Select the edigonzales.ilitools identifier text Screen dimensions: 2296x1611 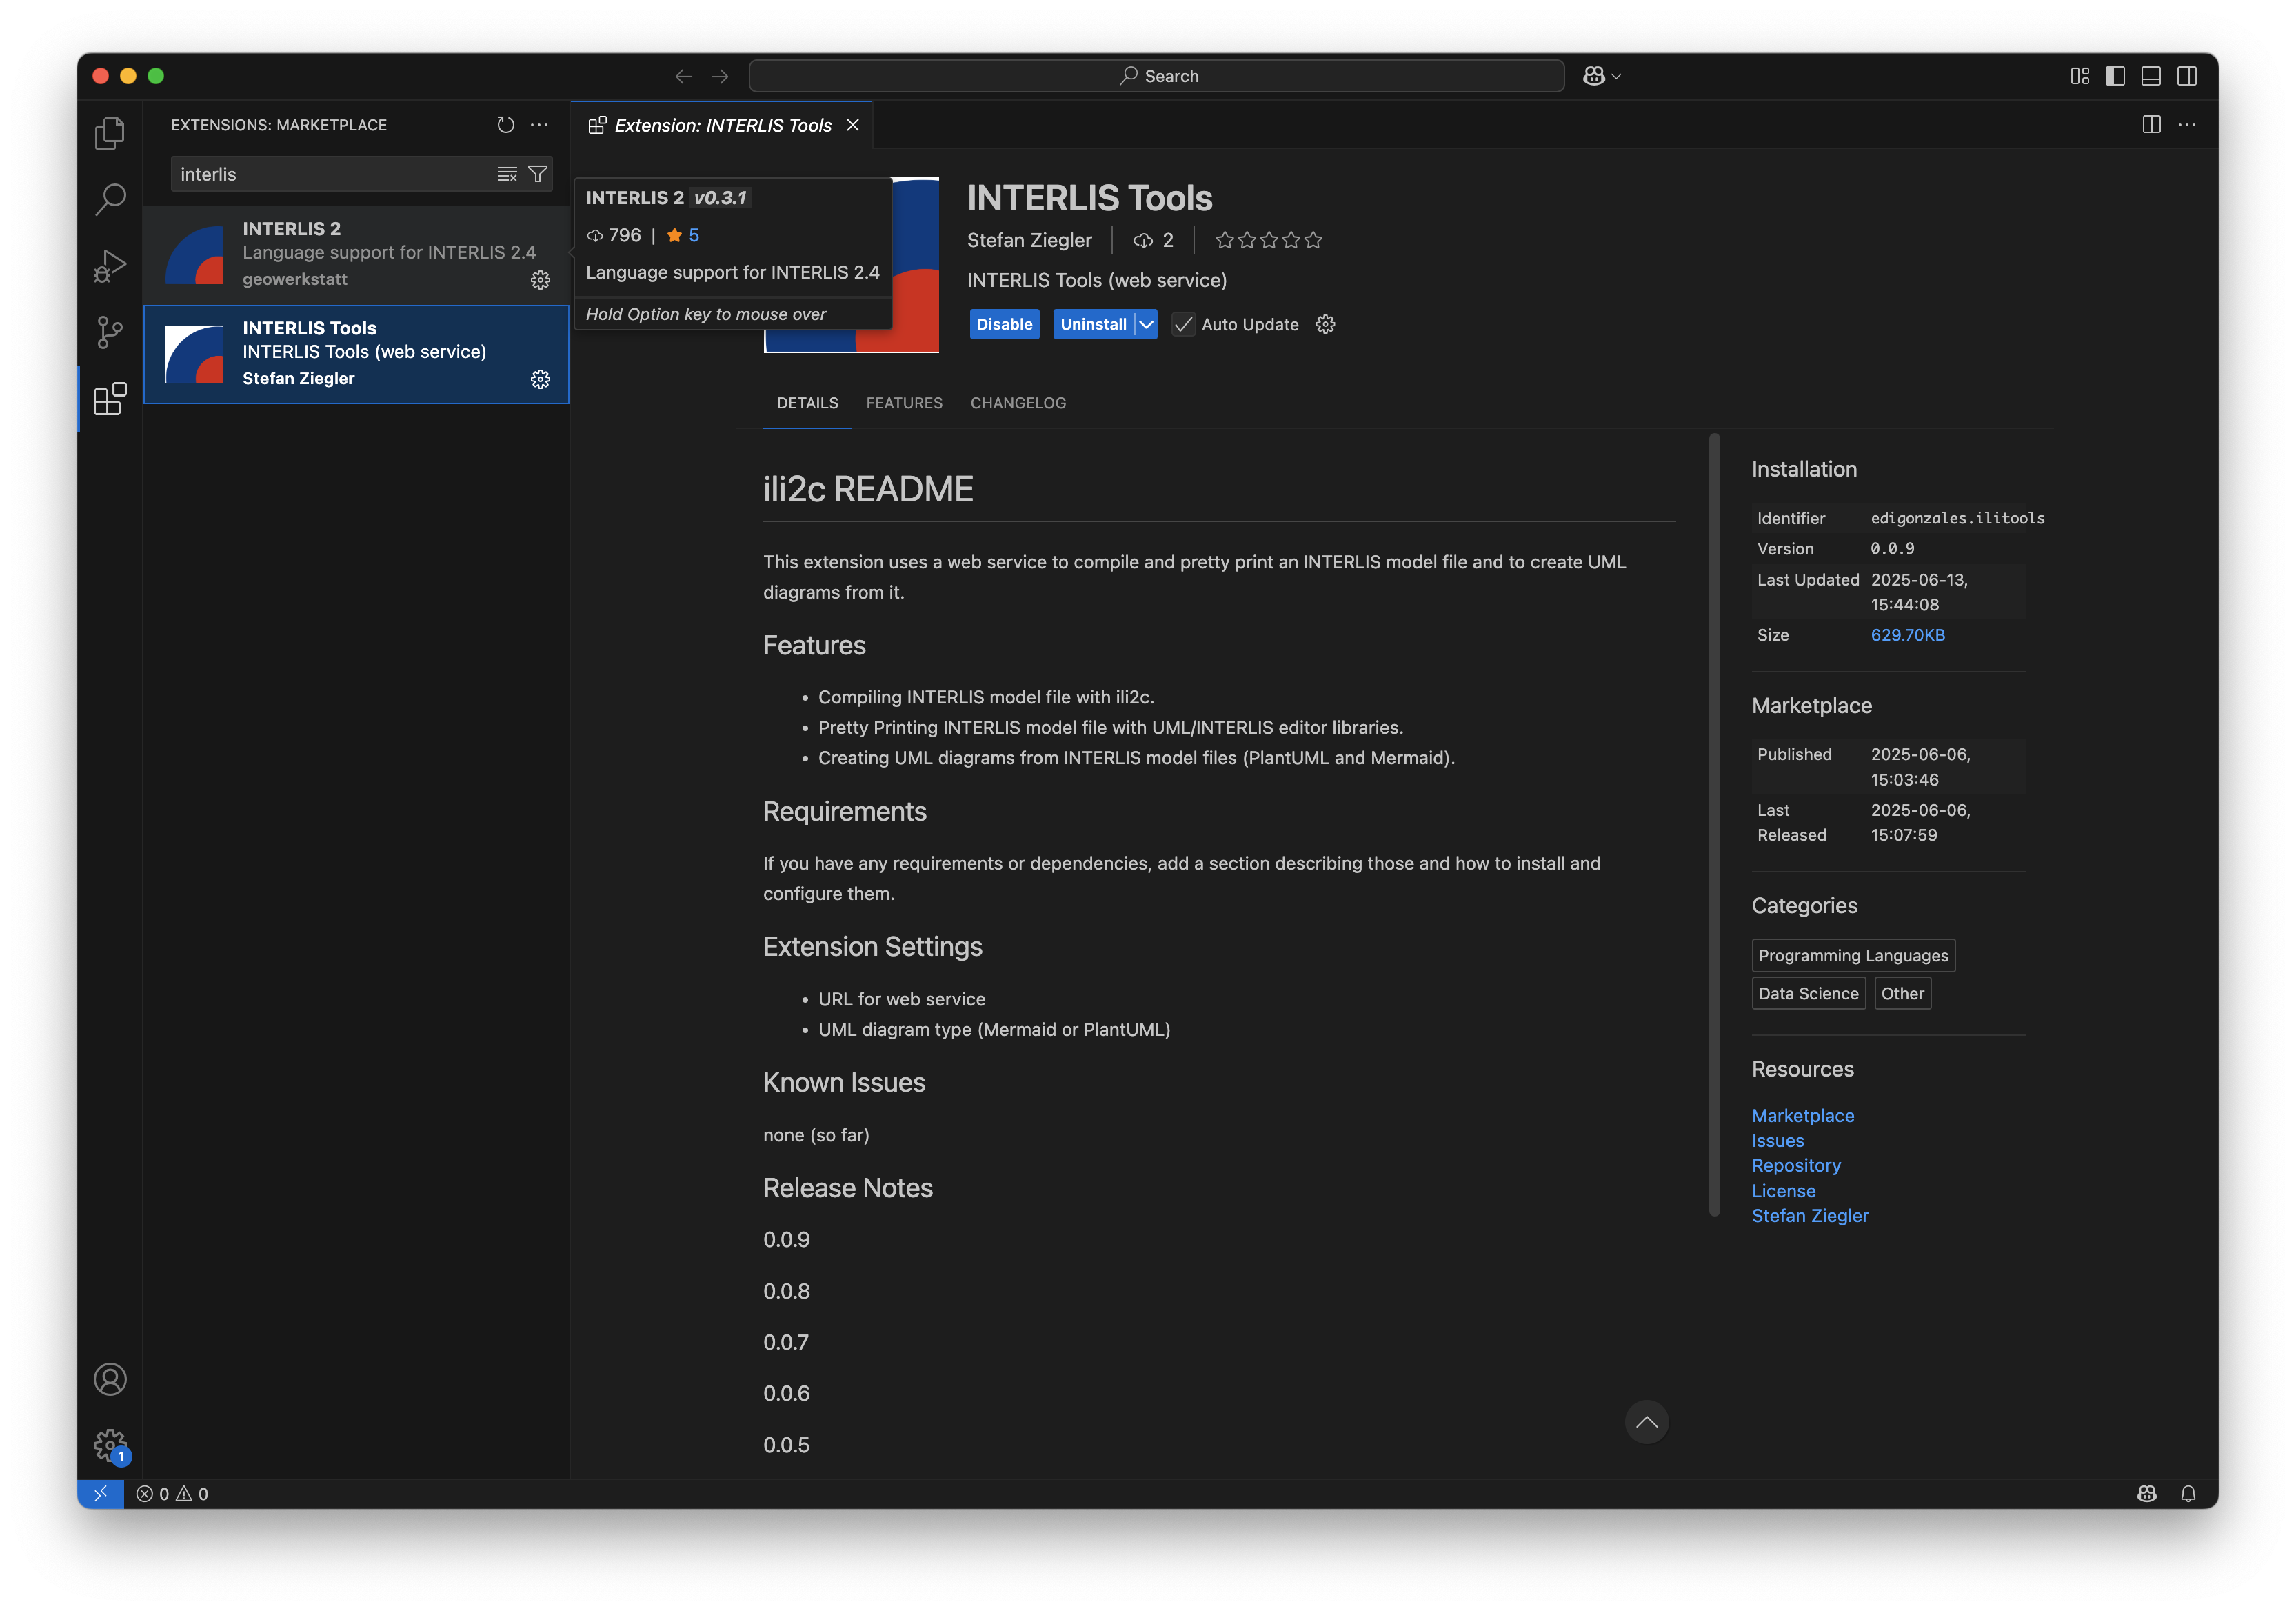point(1957,518)
